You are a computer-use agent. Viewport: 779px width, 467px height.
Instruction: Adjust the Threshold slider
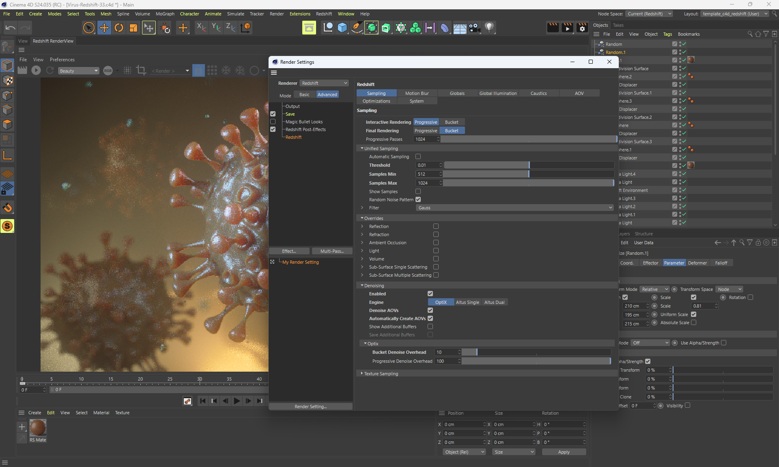tap(529, 165)
